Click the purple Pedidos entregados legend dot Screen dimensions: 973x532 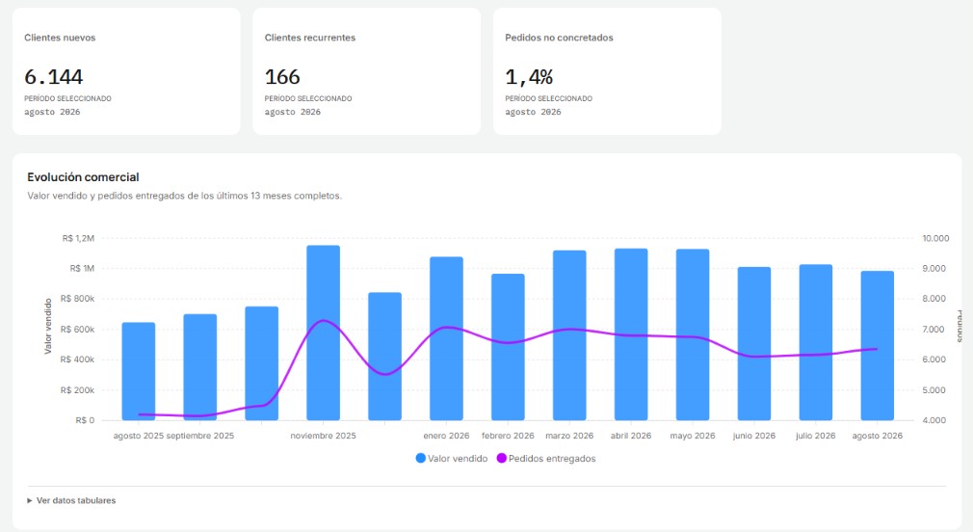(x=501, y=459)
